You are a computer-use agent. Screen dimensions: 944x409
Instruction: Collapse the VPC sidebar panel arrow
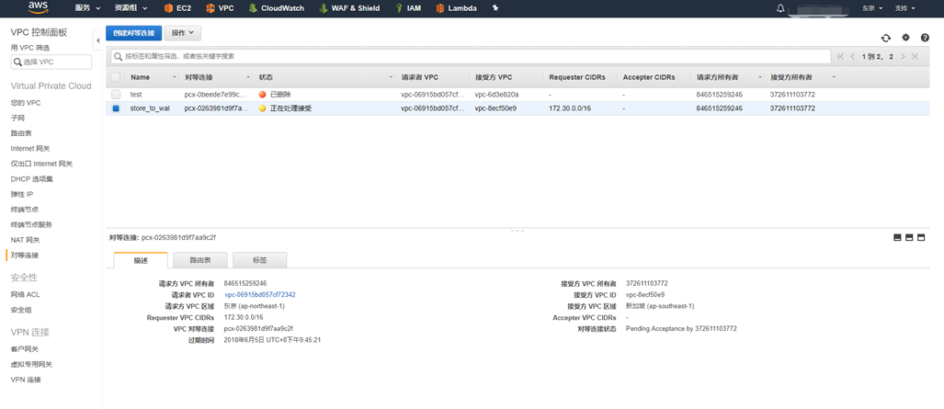click(98, 40)
